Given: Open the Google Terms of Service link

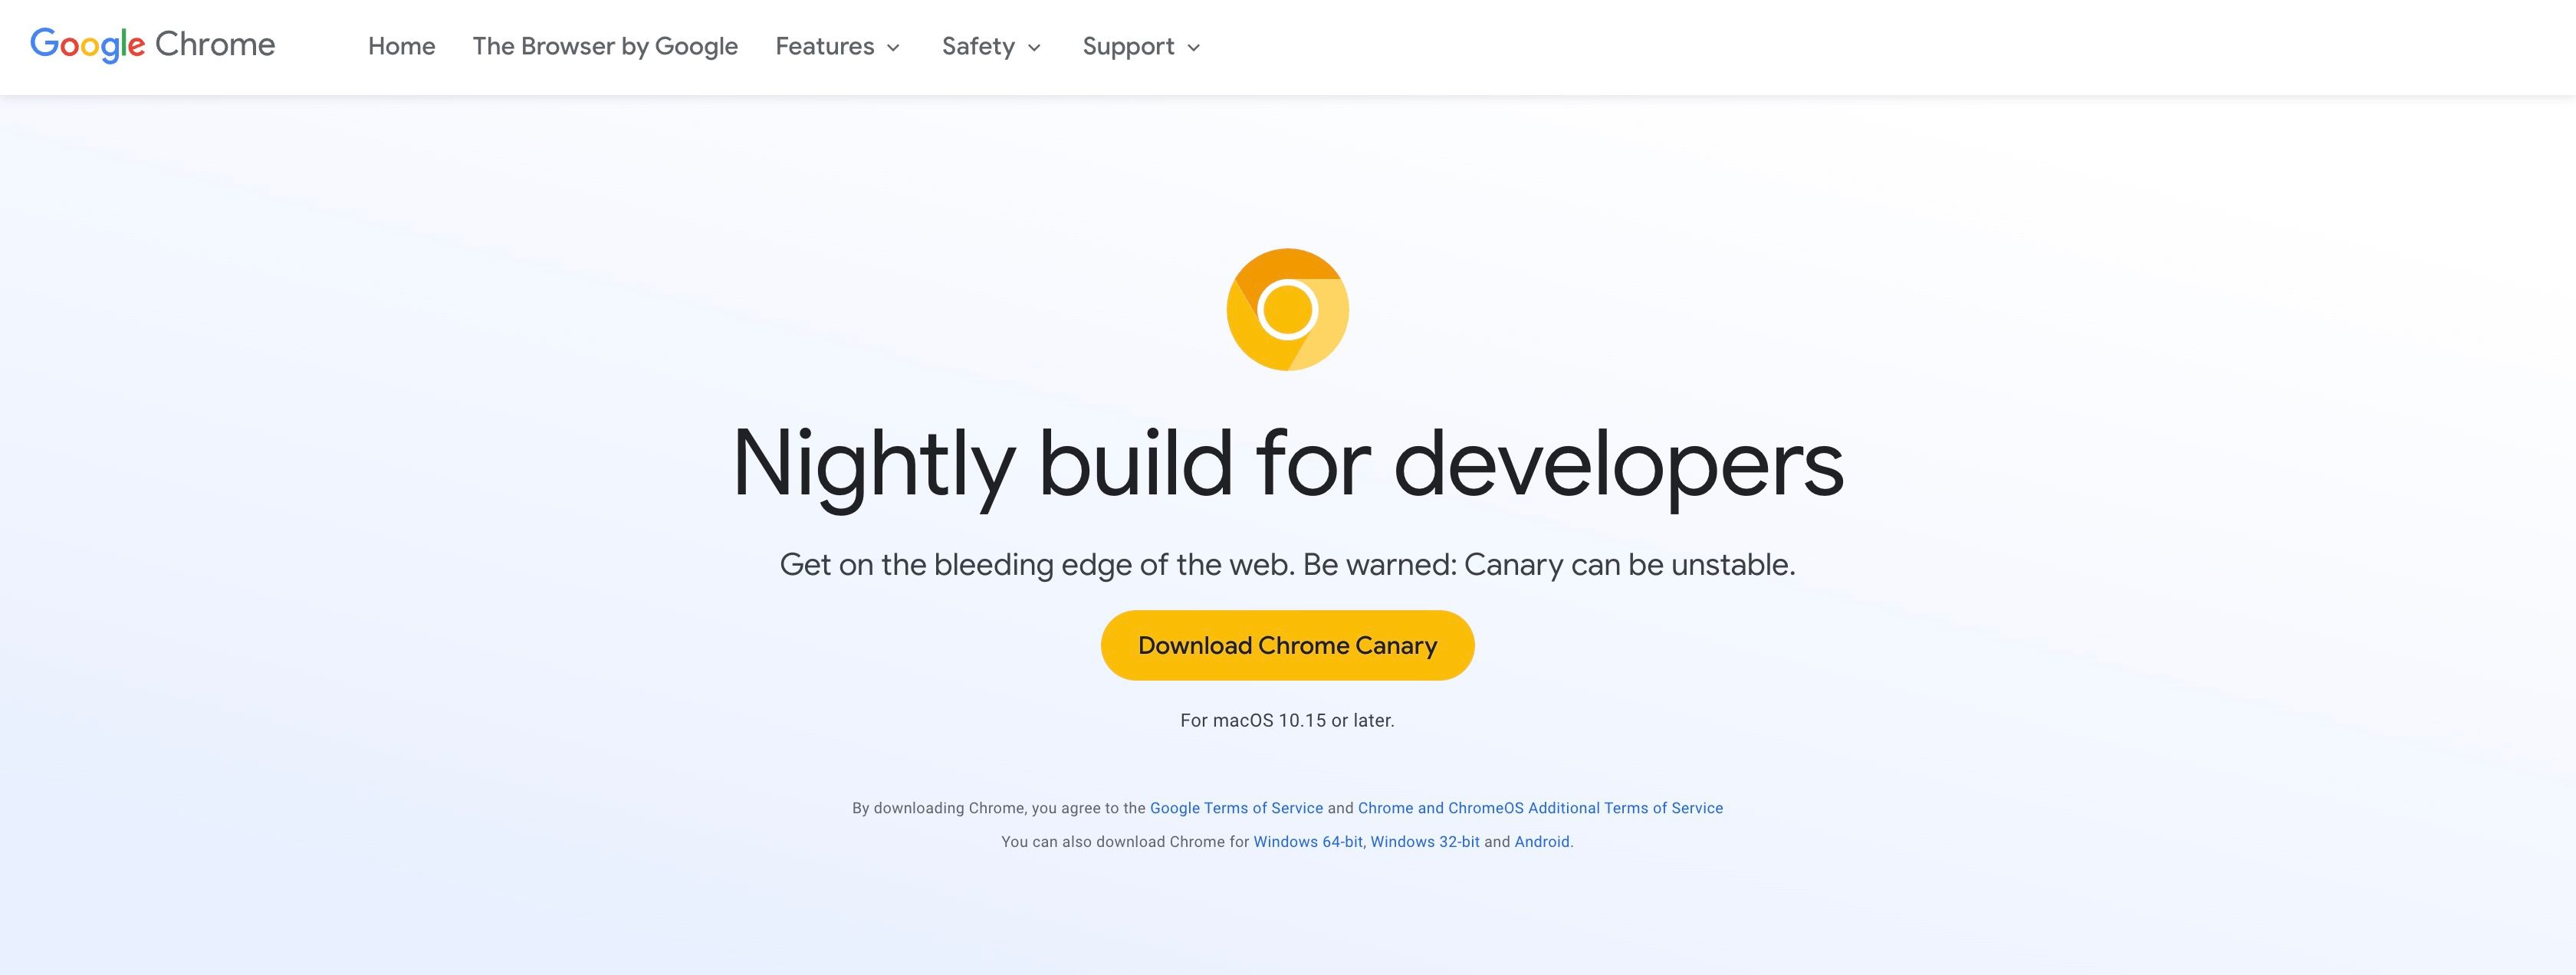Looking at the screenshot, I should pyautogui.click(x=1236, y=808).
